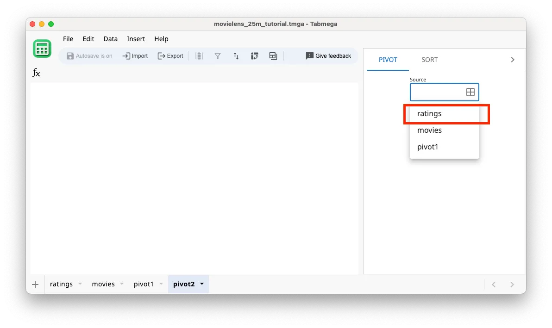This screenshot has width=552, height=328.
Task: Click the windows overlay icon in the toolbar
Action: click(273, 56)
